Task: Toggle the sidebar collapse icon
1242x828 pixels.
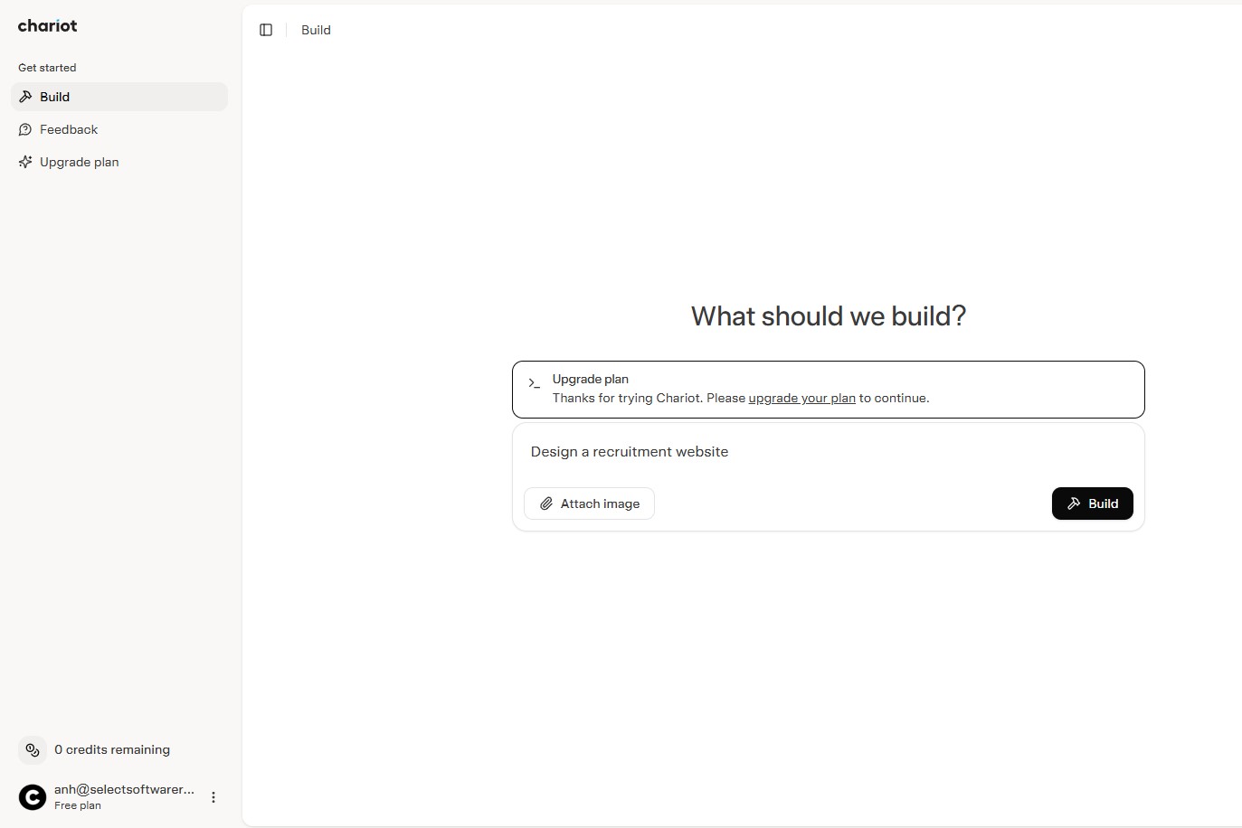Action: click(266, 30)
